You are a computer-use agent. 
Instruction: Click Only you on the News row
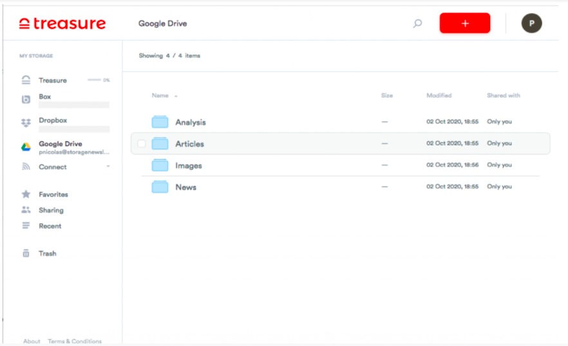point(499,187)
